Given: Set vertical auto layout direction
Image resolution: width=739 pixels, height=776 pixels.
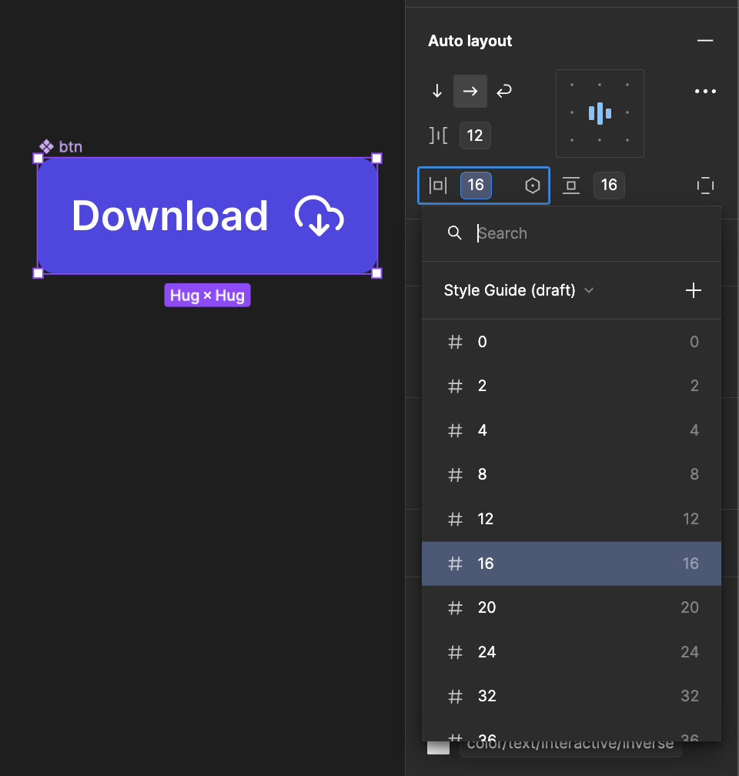Looking at the screenshot, I should coord(436,91).
